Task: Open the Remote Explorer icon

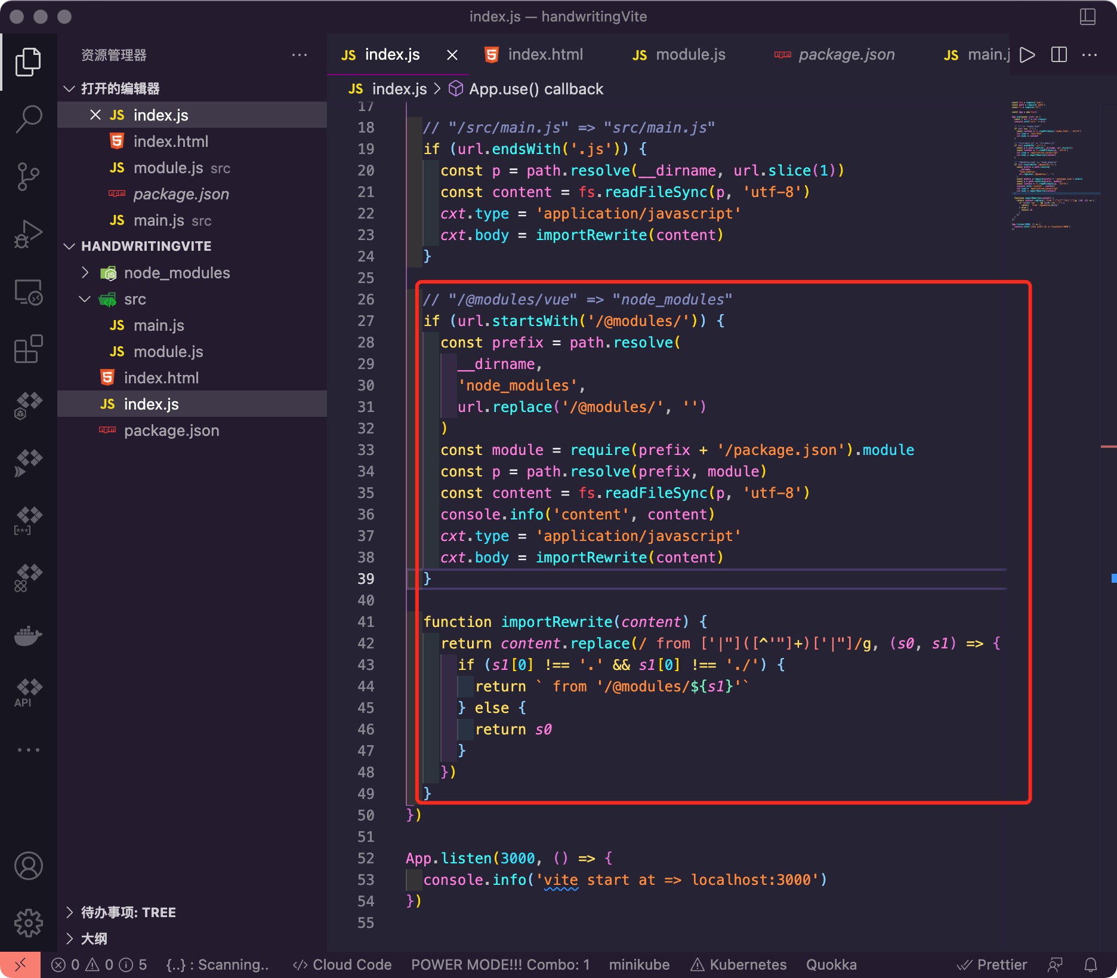Action: (28, 293)
